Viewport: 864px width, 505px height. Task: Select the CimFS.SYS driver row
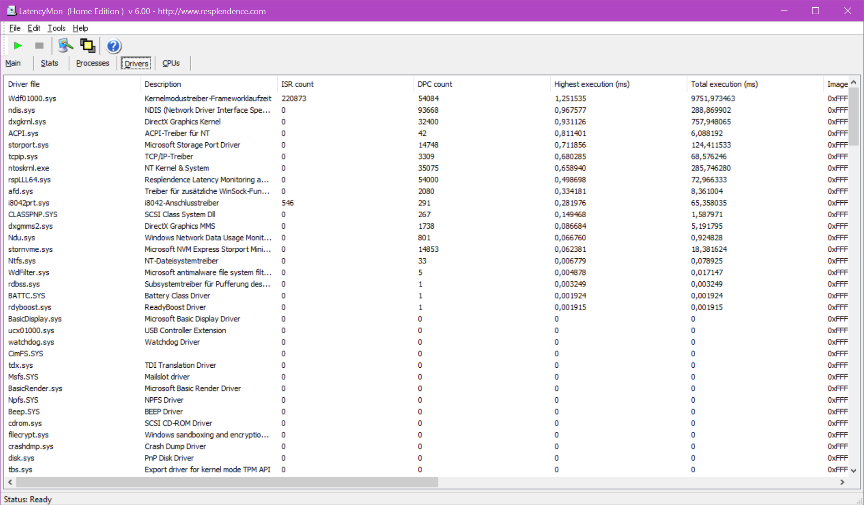427,354
